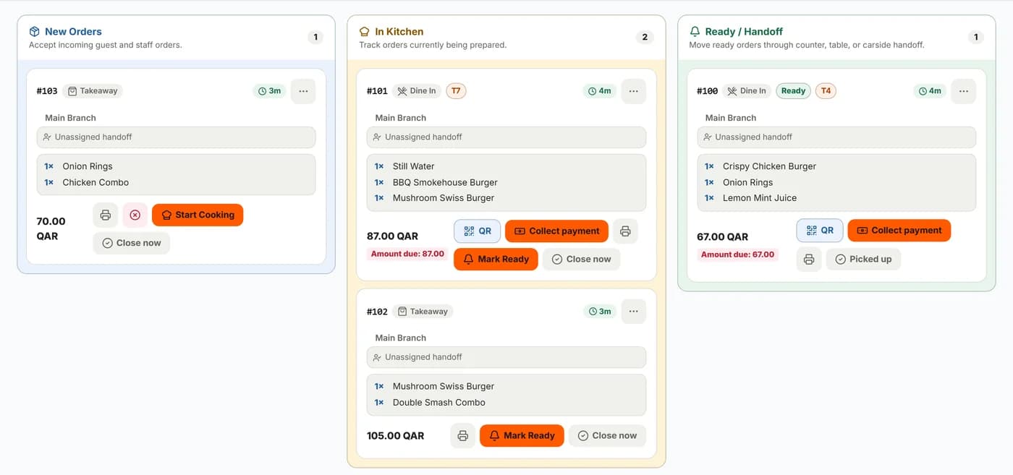Close now order #101
This screenshot has height=475, width=1013.
pos(582,259)
